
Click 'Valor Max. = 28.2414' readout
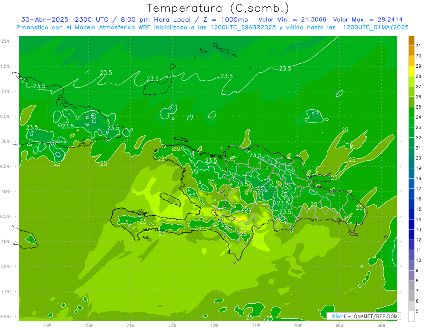(368, 20)
